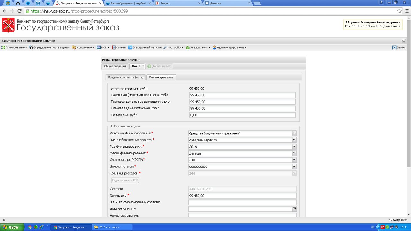Open the Настройки menu
The image size is (411, 231).
tap(173, 47)
